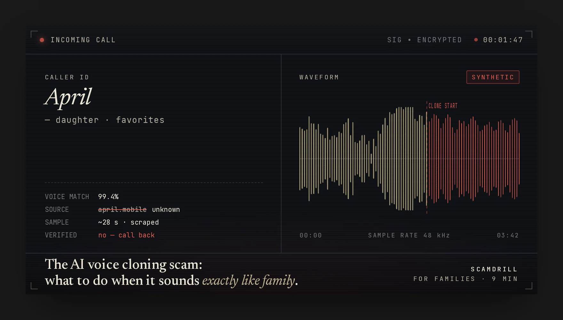This screenshot has width=563, height=320.
Task: Click the waveform end time 03:42
Action: pyautogui.click(x=508, y=236)
